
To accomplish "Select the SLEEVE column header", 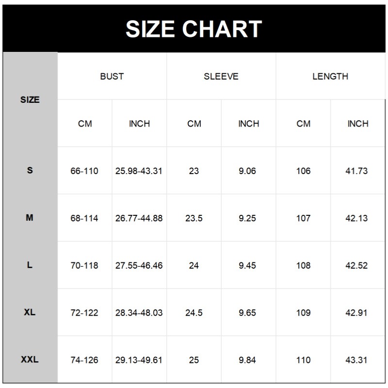I will 221,77.
